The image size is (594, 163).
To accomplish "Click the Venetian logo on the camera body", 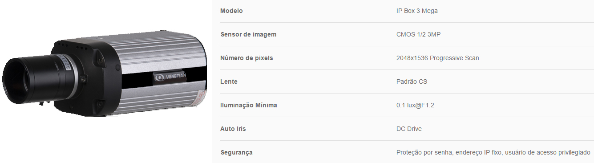I will (170, 77).
